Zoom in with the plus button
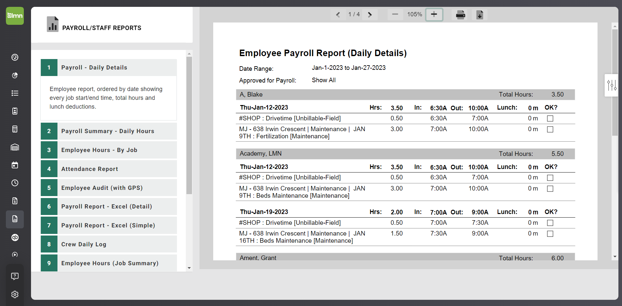 (x=434, y=14)
